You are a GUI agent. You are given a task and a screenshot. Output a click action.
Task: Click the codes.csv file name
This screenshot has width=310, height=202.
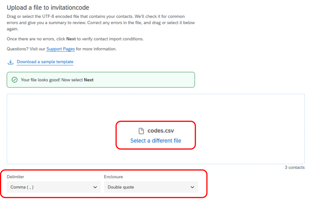coord(161,131)
